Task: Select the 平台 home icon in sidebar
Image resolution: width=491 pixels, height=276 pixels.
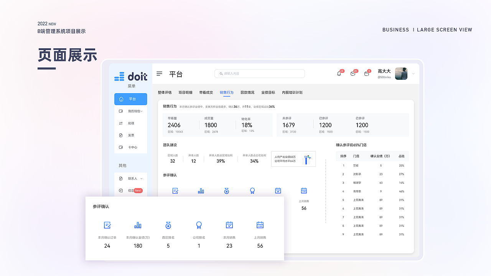Action: click(x=121, y=99)
